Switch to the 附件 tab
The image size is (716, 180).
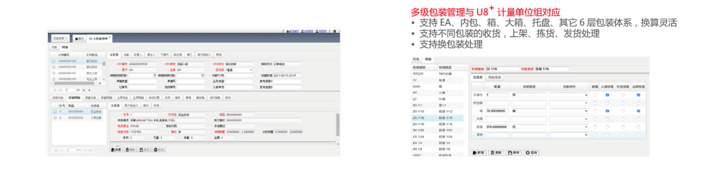point(228,97)
